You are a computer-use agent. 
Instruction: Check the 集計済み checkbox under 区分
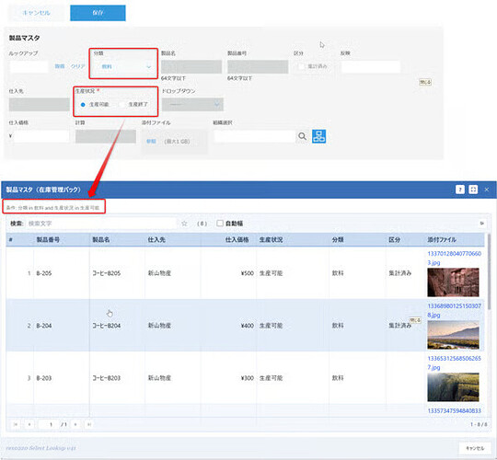[x=302, y=66]
